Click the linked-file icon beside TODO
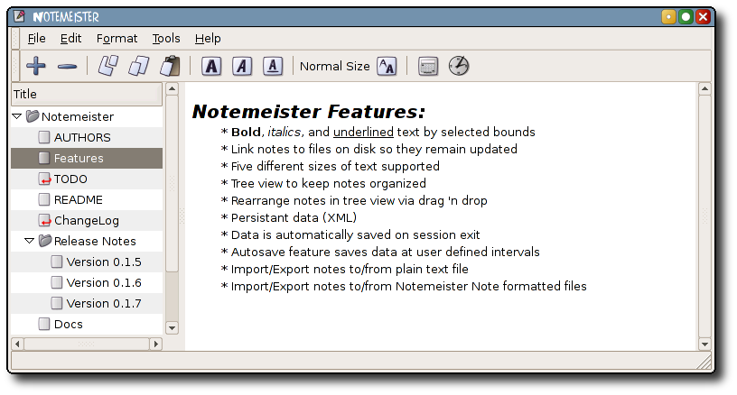The width and height of the screenshot is (737, 395). pyautogui.click(x=44, y=179)
